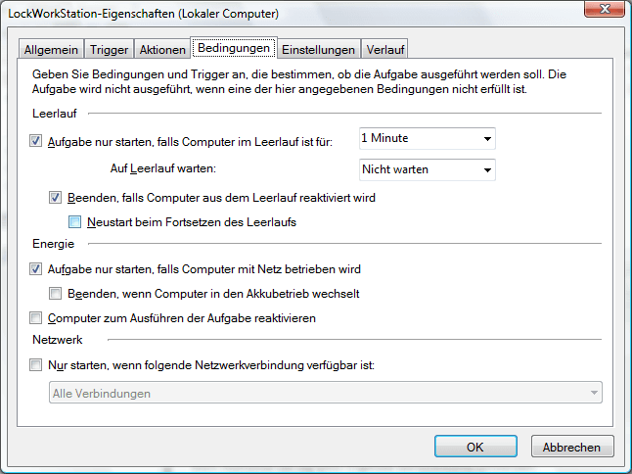The height and width of the screenshot is (474, 632).
Task: Uncheck 'Aufgabe nur starten, falls Computer im Leerlauf'
Action: coord(37,141)
